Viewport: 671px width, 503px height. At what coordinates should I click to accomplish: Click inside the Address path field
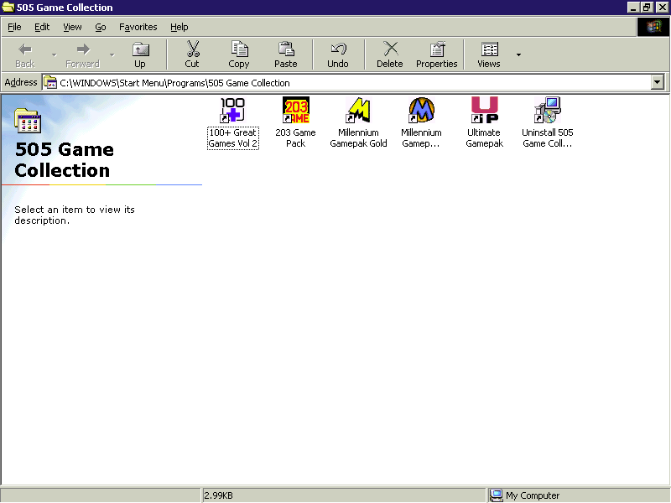pyautogui.click(x=335, y=82)
